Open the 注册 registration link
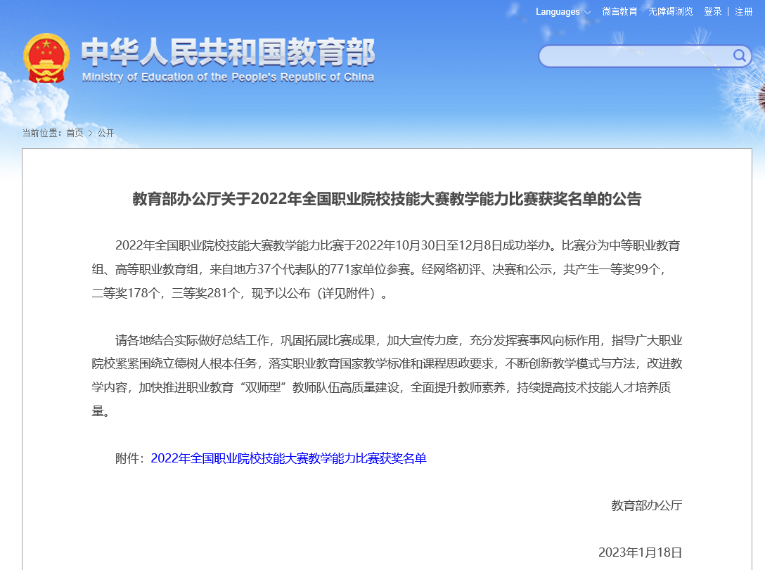This screenshot has width=765, height=570. (744, 12)
